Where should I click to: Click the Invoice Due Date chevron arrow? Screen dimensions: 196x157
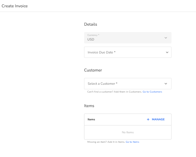(x=167, y=52)
